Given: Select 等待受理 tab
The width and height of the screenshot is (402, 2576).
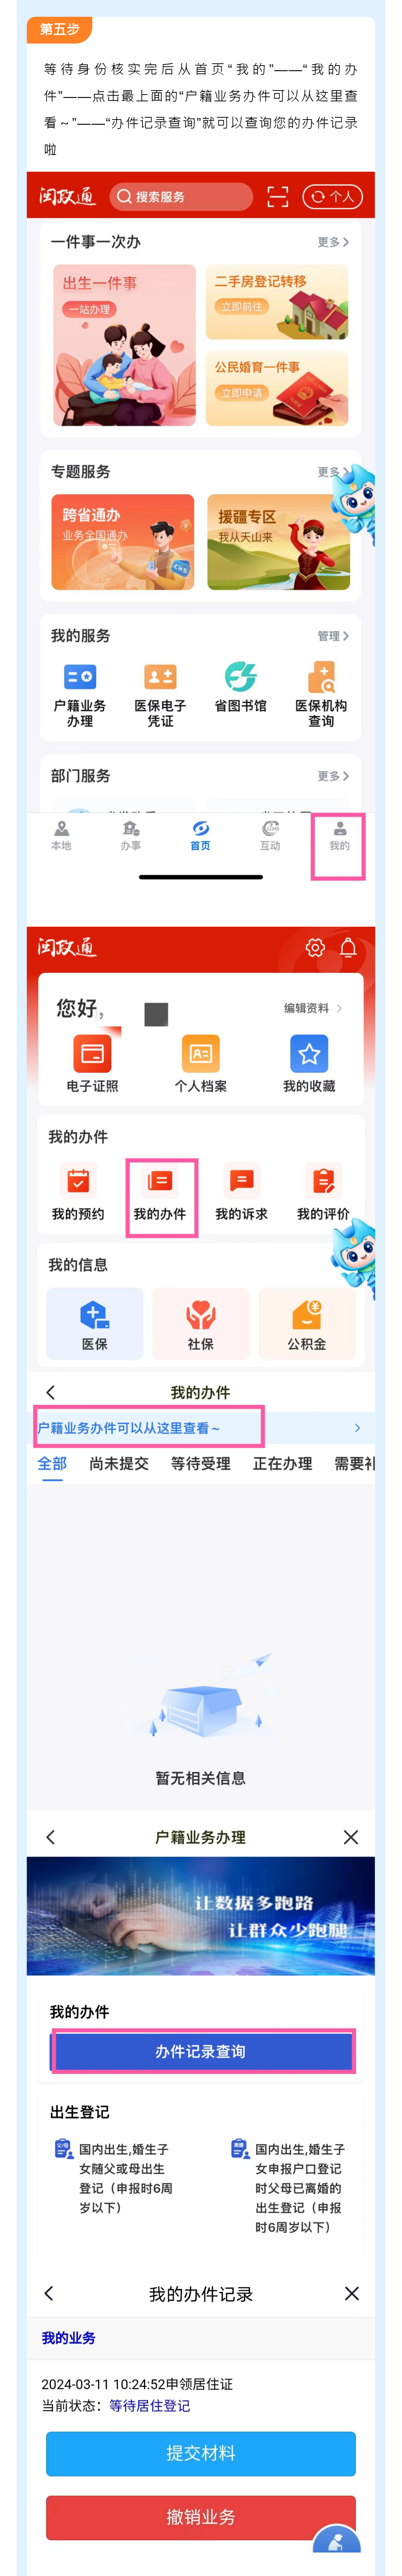Looking at the screenshot, I should click(200, 1463).
